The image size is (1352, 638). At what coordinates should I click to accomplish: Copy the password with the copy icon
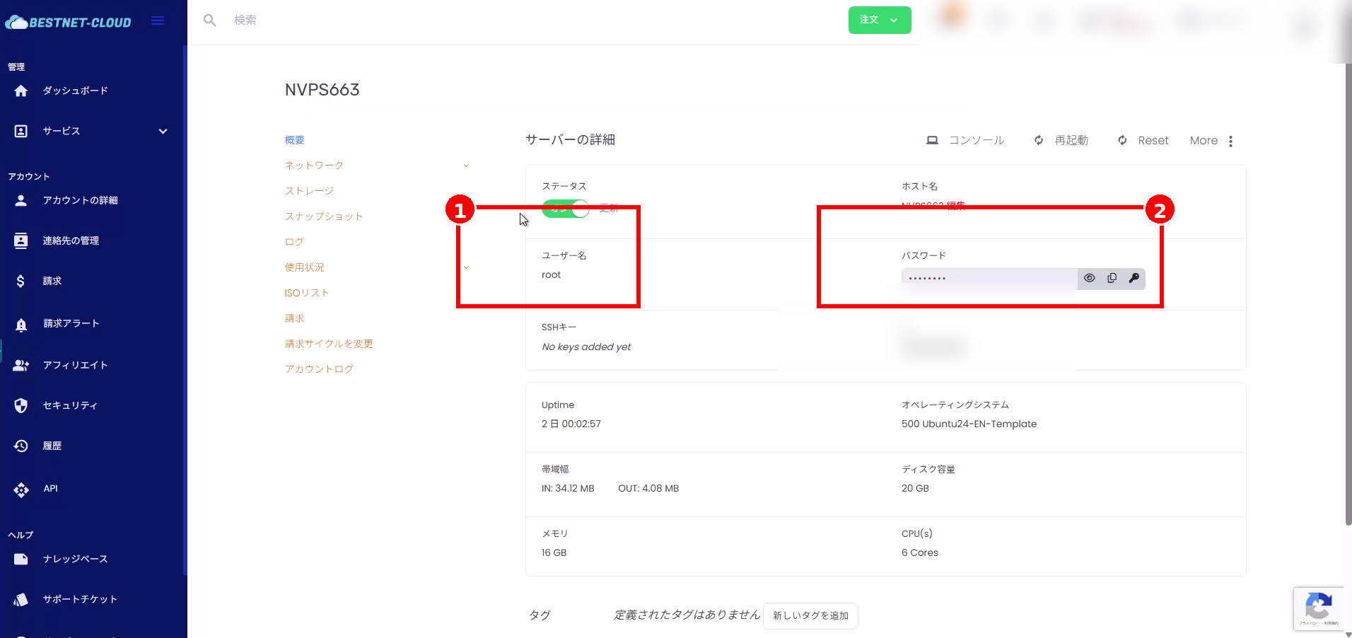tap(1112, 278)
